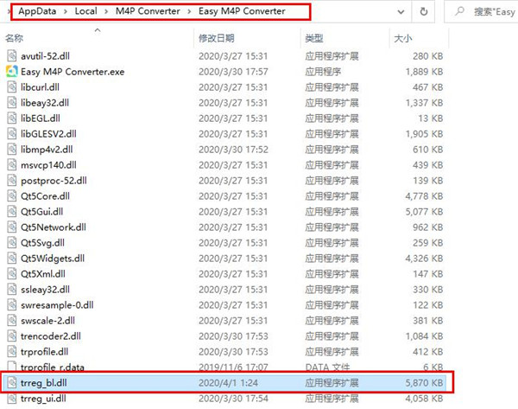The image size is (518, 409).
Task: Click the Qt5Network.dll file icon
Action: tap(12, 227)
